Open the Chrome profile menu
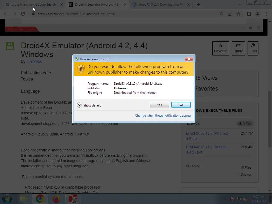This screenshot has height=204, width=272. click(258, 14)
